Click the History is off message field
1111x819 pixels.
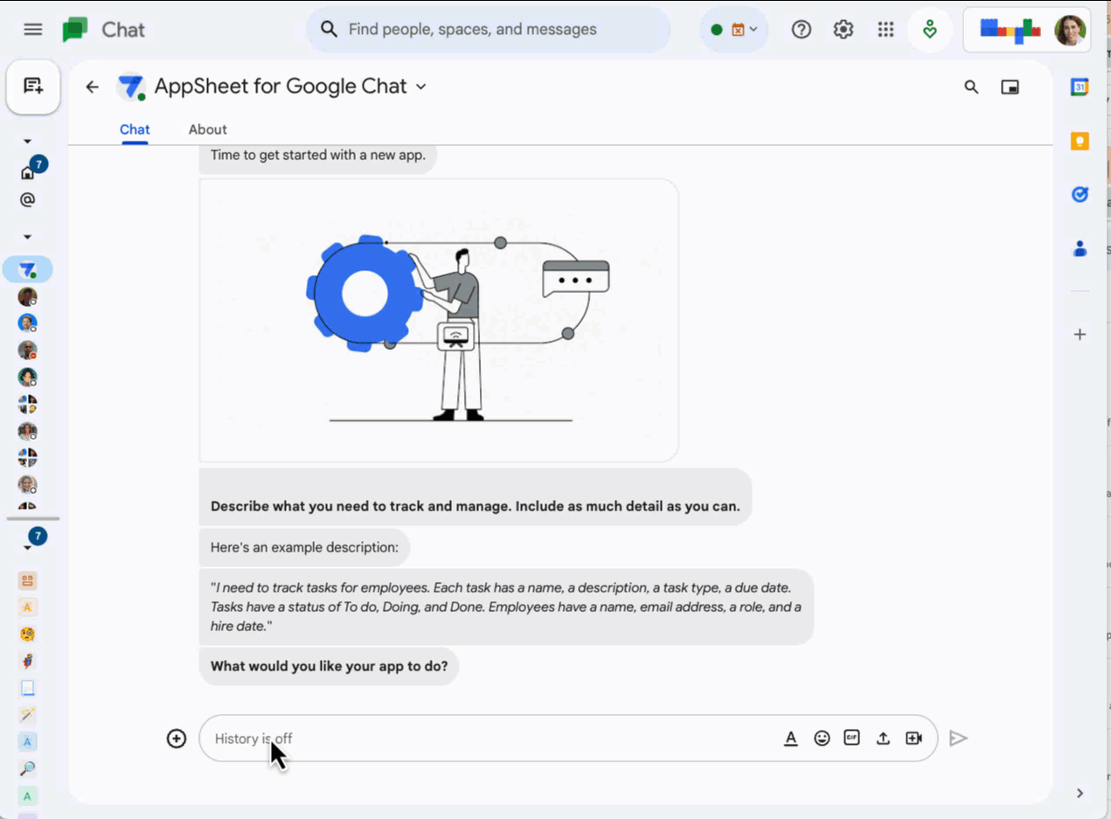[490, 739]
